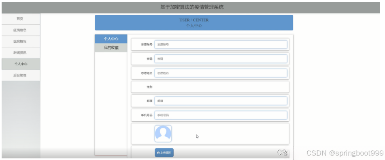This screenshot has height=160, width=385.
Task: Focus the 邮箱 input field
Action: (x=221, y=101)
